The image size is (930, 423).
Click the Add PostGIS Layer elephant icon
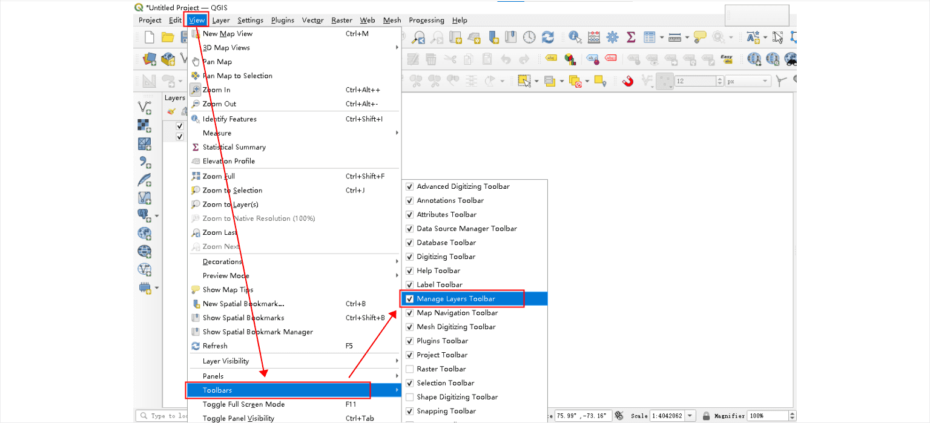[144, 215]
